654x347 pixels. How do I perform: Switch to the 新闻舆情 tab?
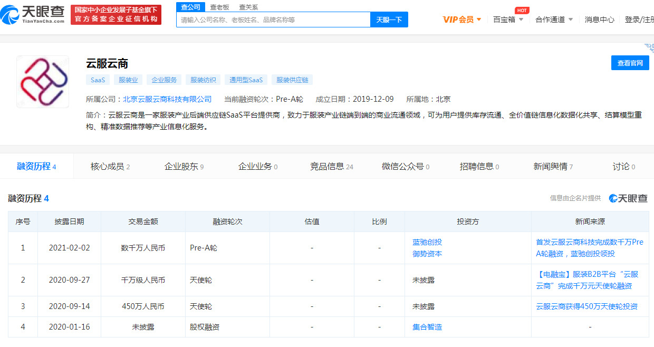[x=553, y=167]
